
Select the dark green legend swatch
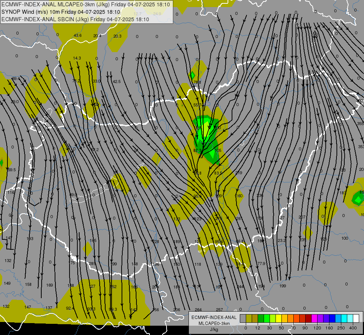[x=261, y=318]
